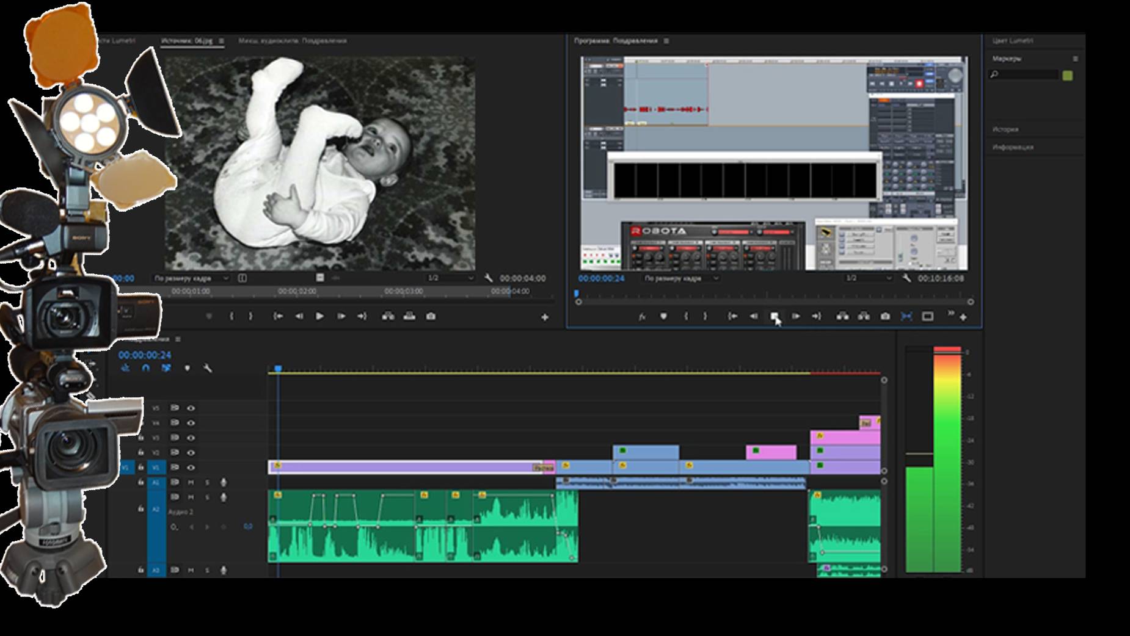
Task: Toggle visibility eye of track V5
Action: 191,408
